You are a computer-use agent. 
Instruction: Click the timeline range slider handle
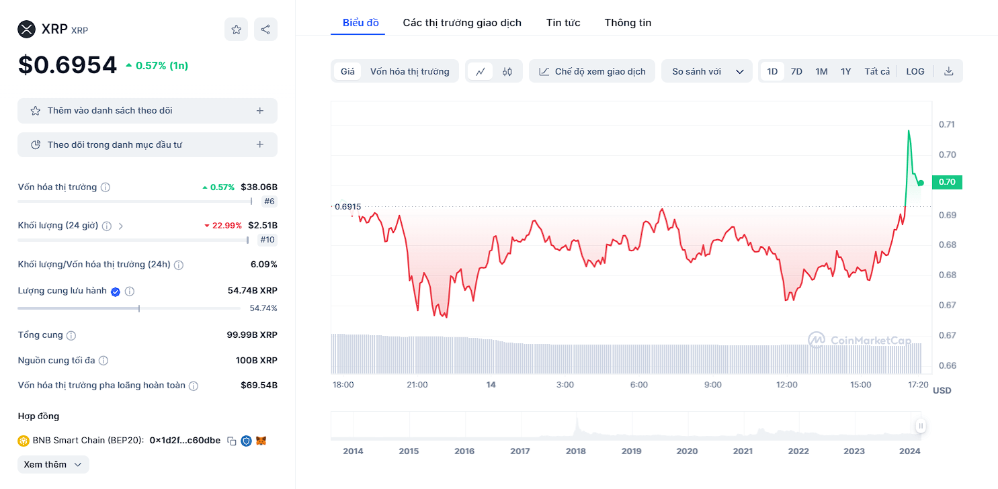coord(921,426)
